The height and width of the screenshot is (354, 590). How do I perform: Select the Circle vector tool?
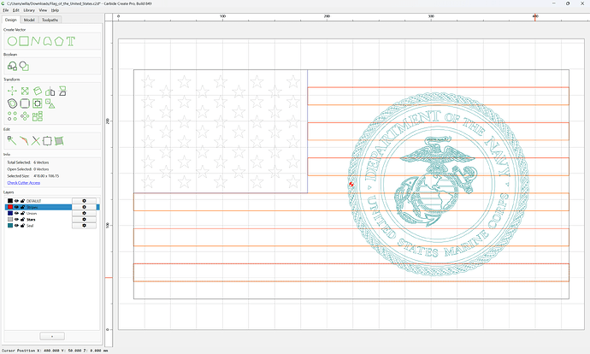[13, 41]
